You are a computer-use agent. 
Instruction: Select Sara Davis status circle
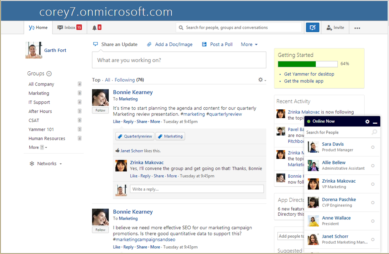click(373, 147)
